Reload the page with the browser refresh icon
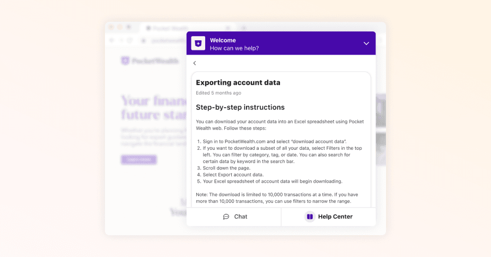The image size is (491, 257). [x=130, y=40]
